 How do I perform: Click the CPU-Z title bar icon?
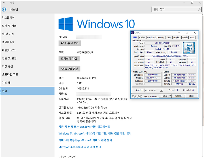(132, 33)
